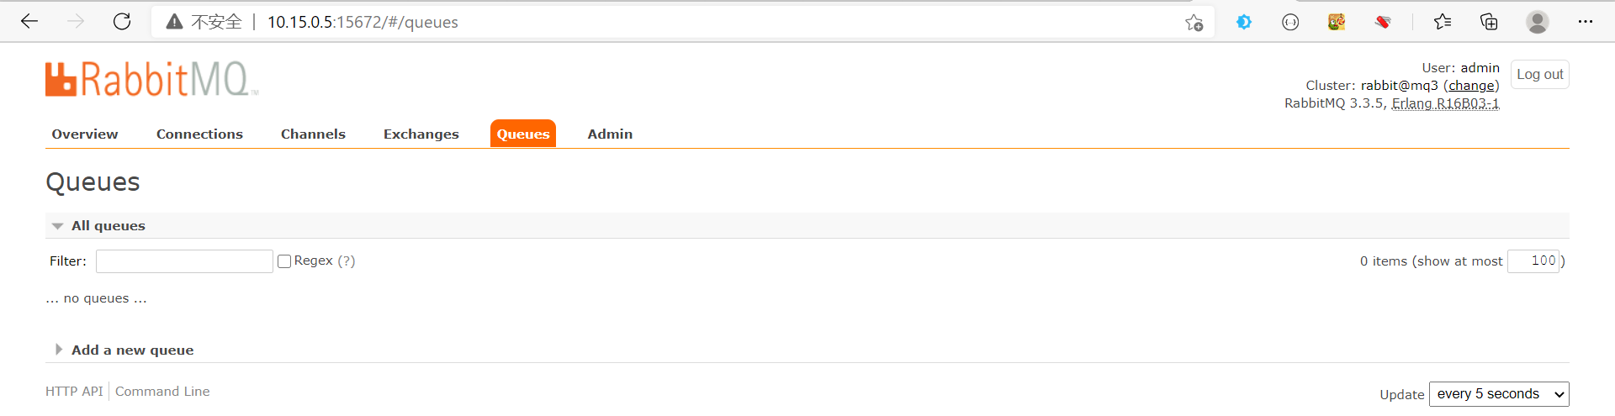This screenshot has height=416, width=1615.
Task: Click the red Swiss-knife extension icon
Action: pyautogui.click(x=1382, y=22)
